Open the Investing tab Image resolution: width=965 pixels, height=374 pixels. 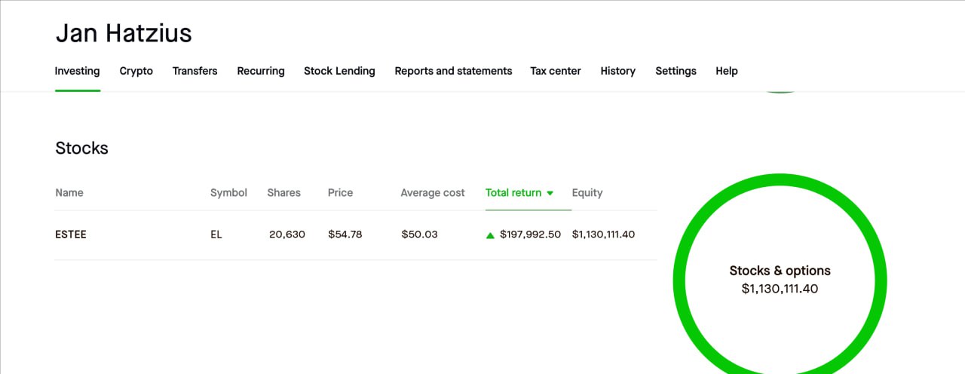pyautogui.click(x=77, y=71)
